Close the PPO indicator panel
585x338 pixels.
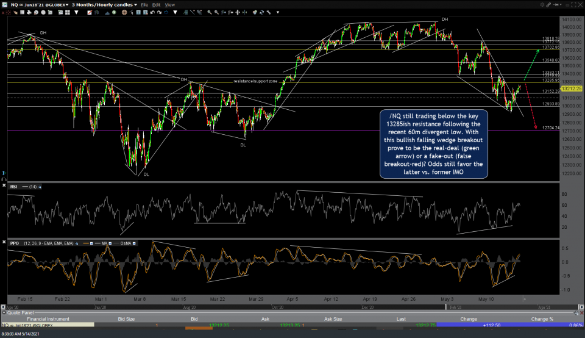pos(4,242)
